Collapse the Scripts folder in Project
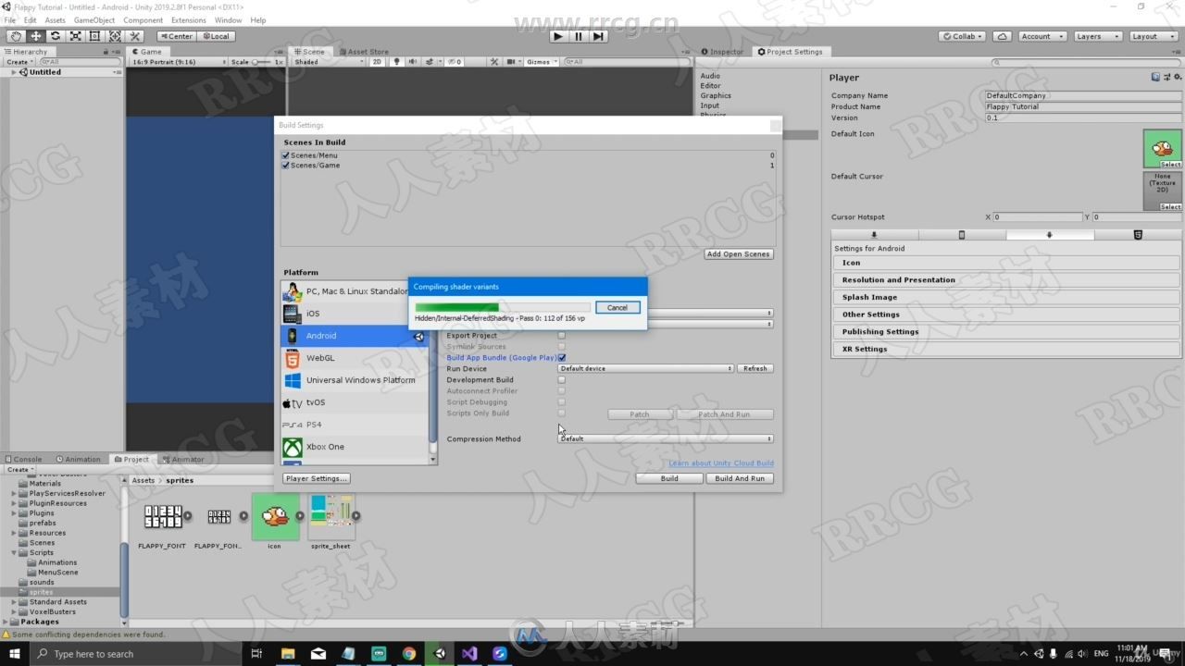The height and width of the screenshot is (666, 1185). click(x=14, y=553)
